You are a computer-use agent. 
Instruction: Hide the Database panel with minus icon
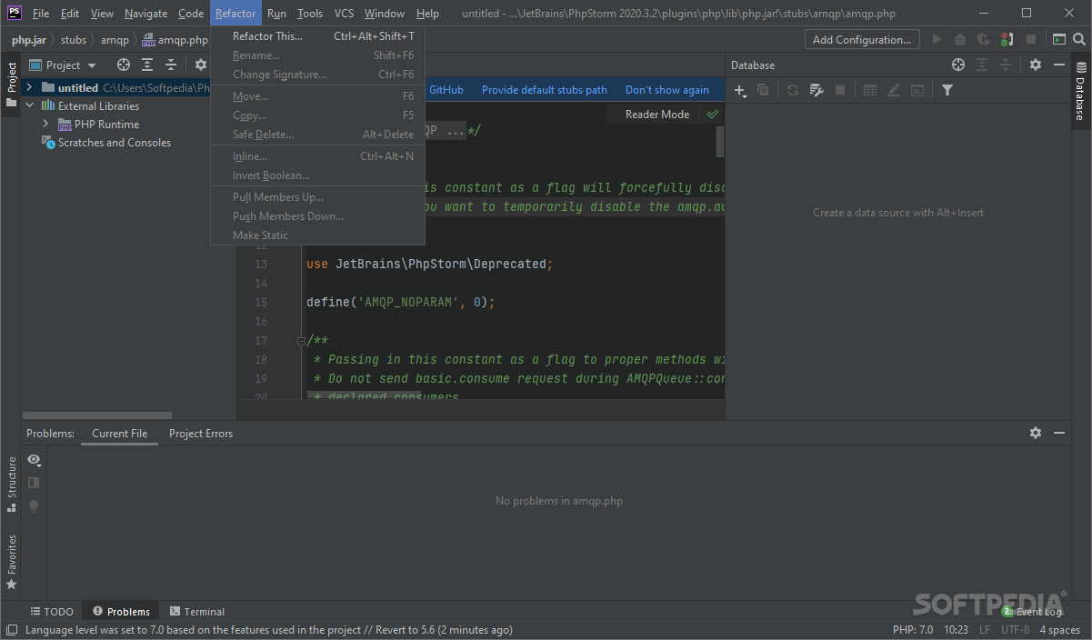1059,65
